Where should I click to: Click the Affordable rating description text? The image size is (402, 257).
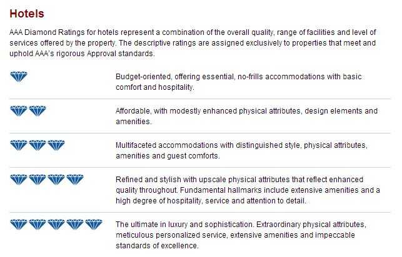pyautogui.click(x=246, y=116)
